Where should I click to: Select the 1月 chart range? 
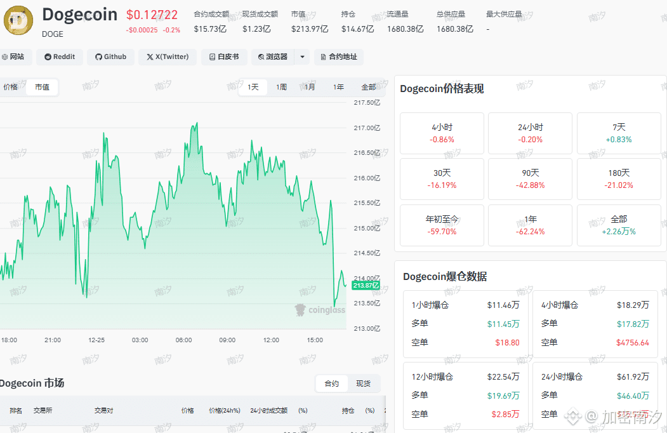(310, 87)
